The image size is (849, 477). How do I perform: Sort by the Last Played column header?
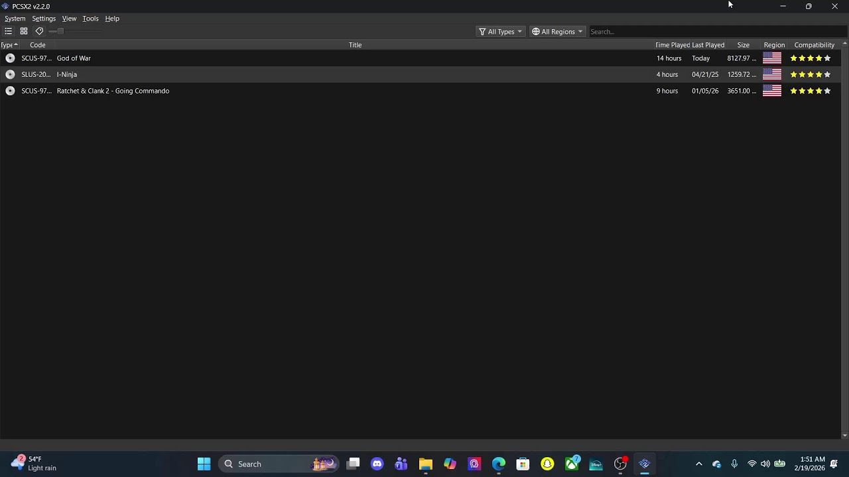coord(708,45)
